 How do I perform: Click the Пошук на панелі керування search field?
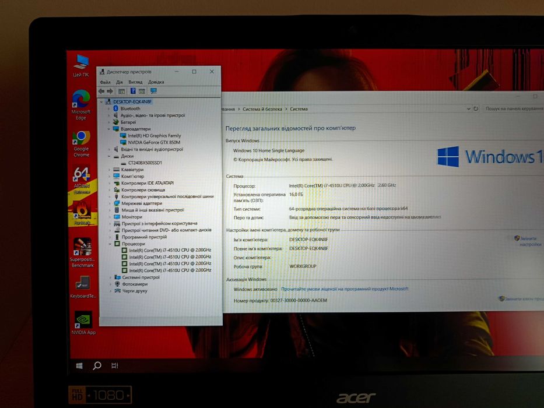514,108
